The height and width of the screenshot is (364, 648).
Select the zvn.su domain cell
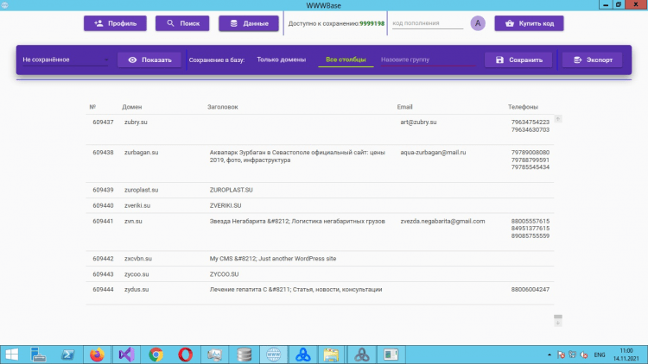point(133,221)
